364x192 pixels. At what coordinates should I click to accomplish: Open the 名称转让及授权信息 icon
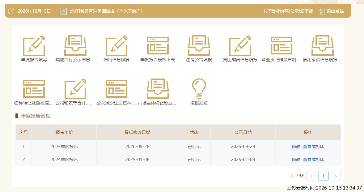(x=34, y=89)
